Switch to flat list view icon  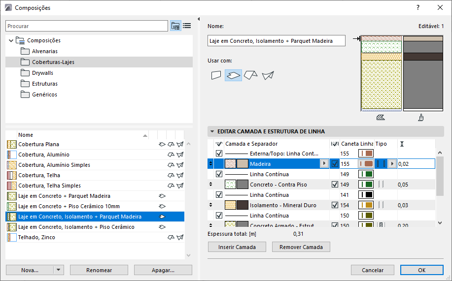[187, 26]
